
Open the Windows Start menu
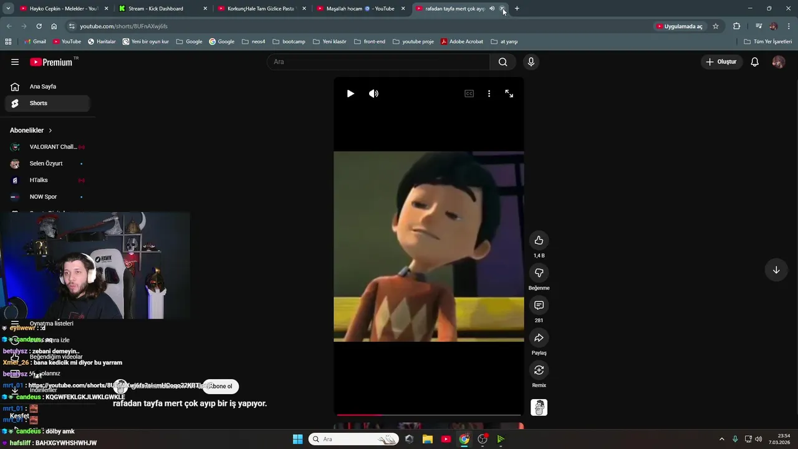click(x=298, y=439)
